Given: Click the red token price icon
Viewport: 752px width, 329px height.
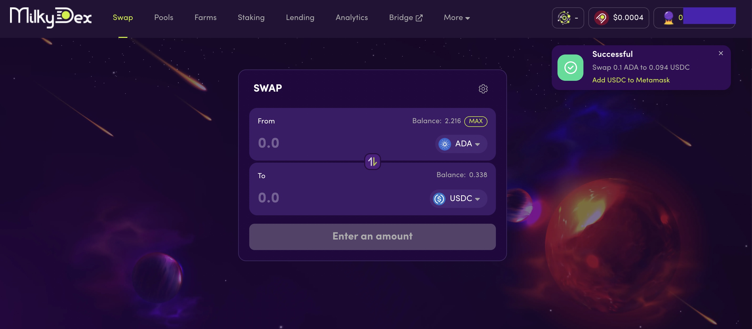Looking at the screenshot, I should click(601, 18).
